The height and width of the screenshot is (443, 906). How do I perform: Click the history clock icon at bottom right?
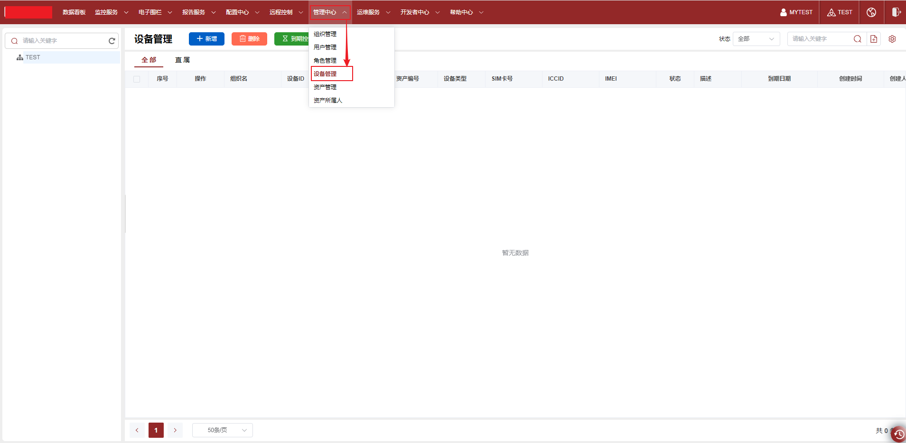pos(898,434)
